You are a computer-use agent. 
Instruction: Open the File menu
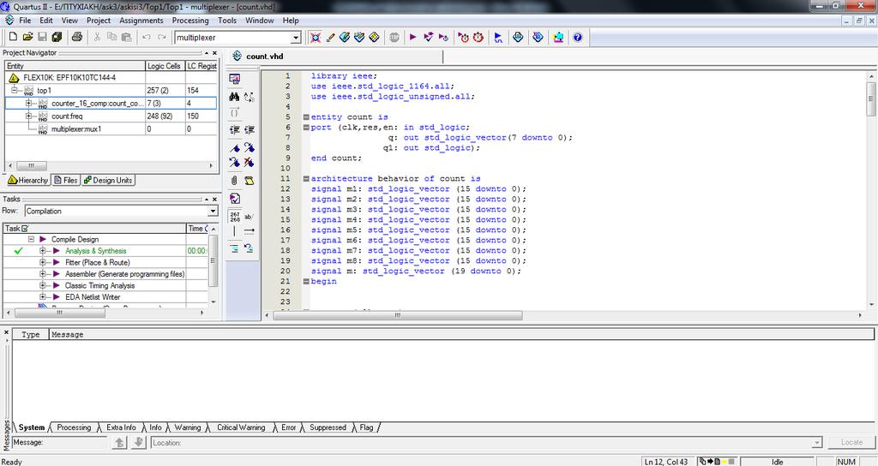25,21
